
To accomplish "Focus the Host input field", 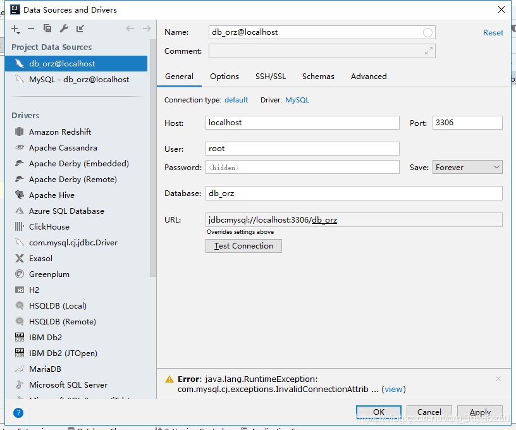I will (x=302, y=123).
